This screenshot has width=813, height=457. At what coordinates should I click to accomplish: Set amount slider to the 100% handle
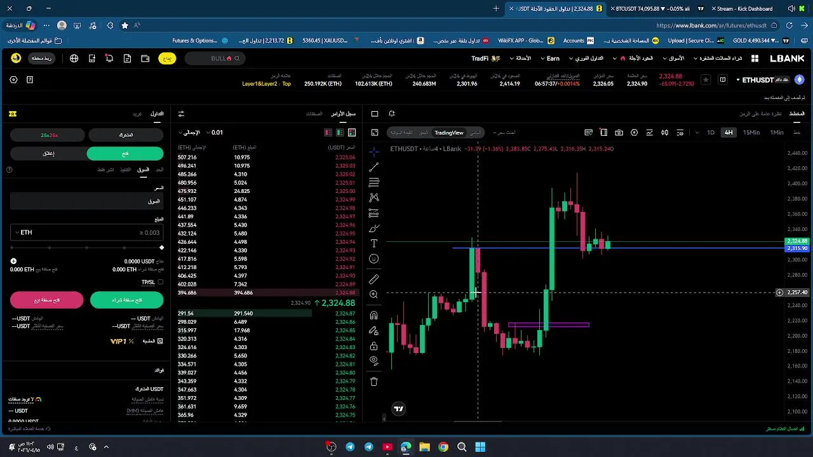pyautogui.click(x=161, y=248)
